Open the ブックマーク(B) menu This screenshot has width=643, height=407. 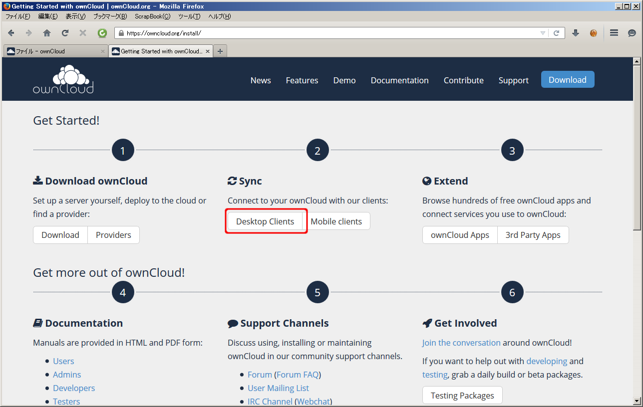(x=110, y=16)
